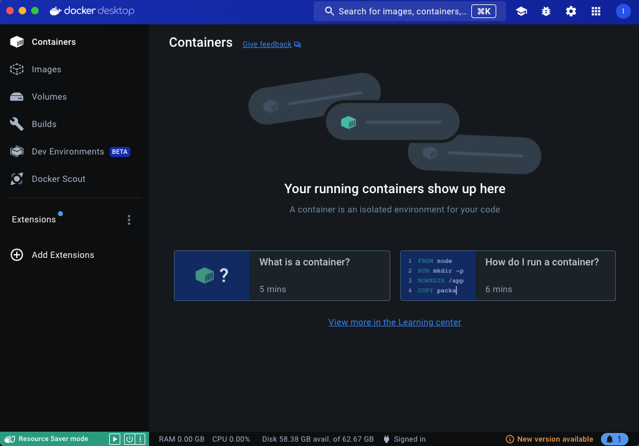Open Troubleshoot bug icon in header

pos(546,11)
